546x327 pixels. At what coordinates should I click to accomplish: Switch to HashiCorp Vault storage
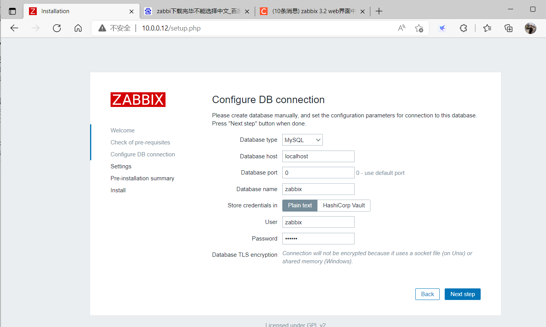click(343, 205)
